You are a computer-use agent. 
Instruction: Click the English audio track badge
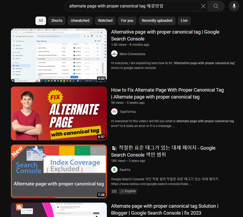pyautogui.click(x=128, y=191)
